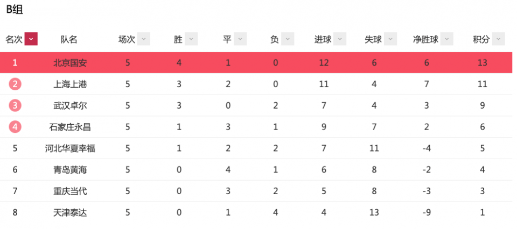Sort by 负 using its arrow
The image size is (517, 229).
point(288,39)
